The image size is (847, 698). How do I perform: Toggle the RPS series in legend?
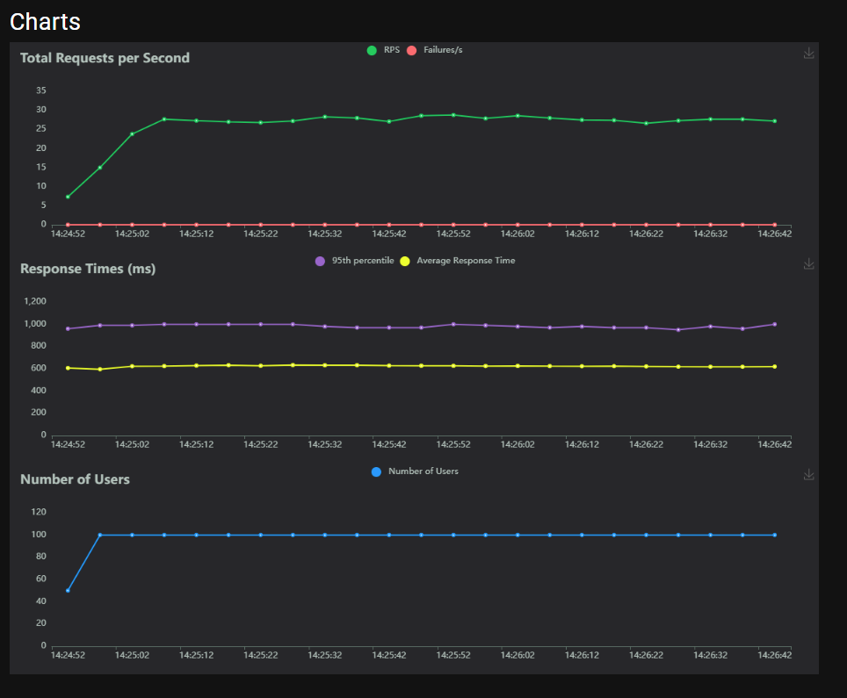pyautogui.click(x=383, y=50)
